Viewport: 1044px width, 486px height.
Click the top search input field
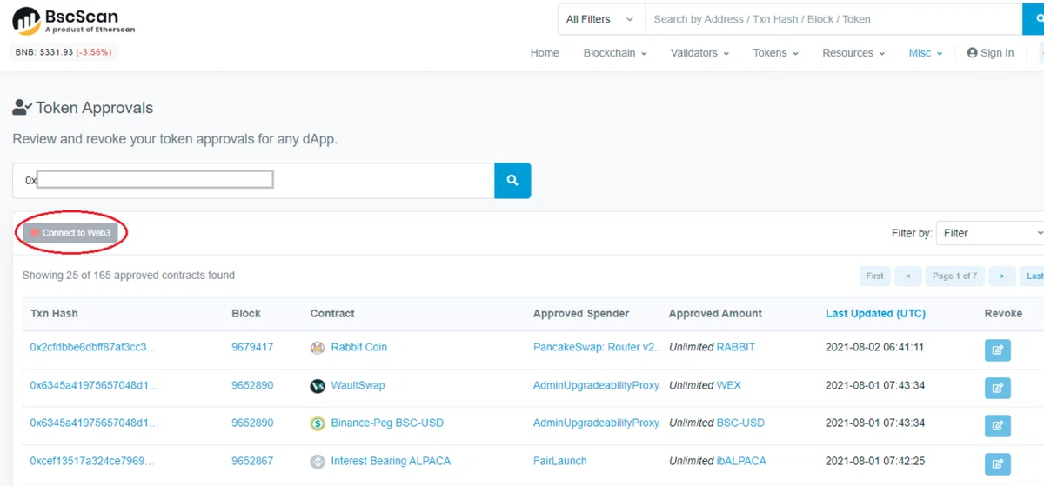(833, 19)
